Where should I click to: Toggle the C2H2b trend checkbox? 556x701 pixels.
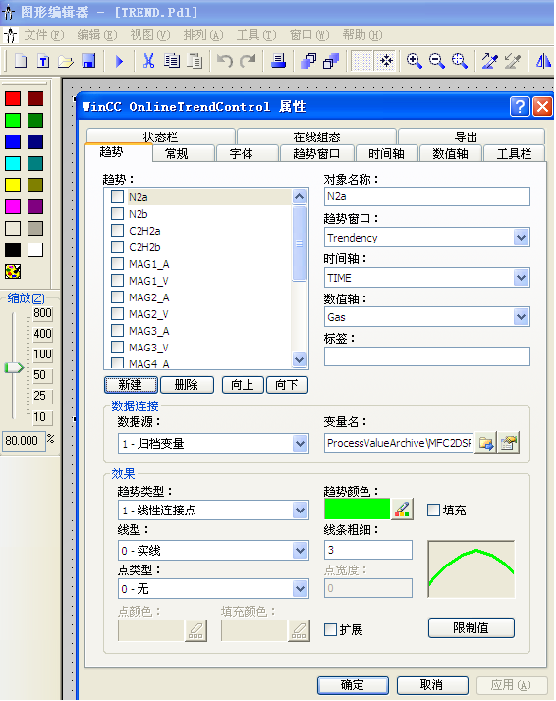click(117, 246)
